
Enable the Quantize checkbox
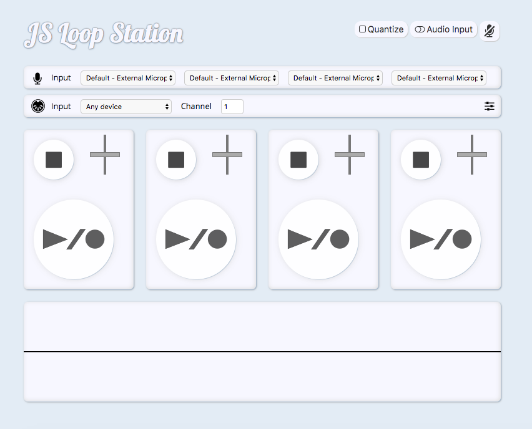362,29
